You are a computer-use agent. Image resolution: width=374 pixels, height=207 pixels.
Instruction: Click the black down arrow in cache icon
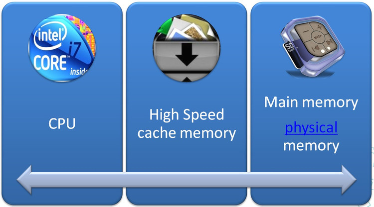click(x=187, y=54)
